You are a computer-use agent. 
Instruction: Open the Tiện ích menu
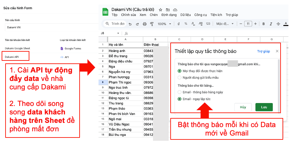(x=216, y=15)
